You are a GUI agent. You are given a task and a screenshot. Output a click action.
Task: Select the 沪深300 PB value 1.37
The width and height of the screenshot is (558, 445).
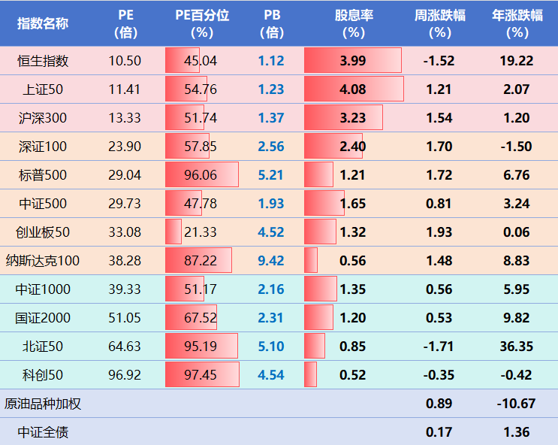271,118
